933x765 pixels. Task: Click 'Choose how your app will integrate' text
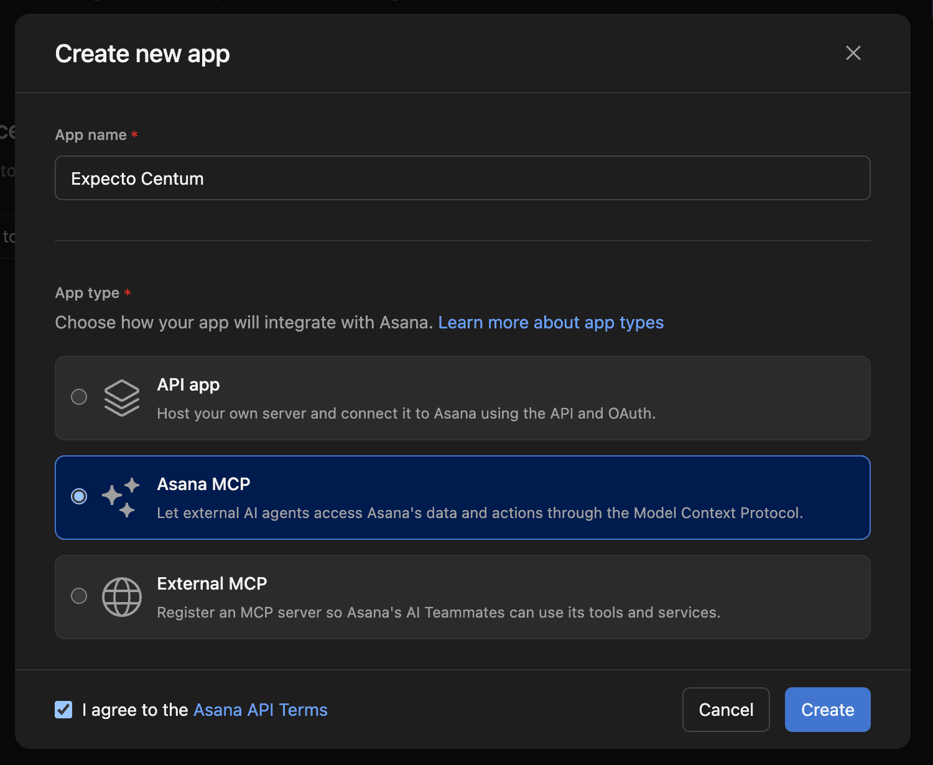coord(244,322)
